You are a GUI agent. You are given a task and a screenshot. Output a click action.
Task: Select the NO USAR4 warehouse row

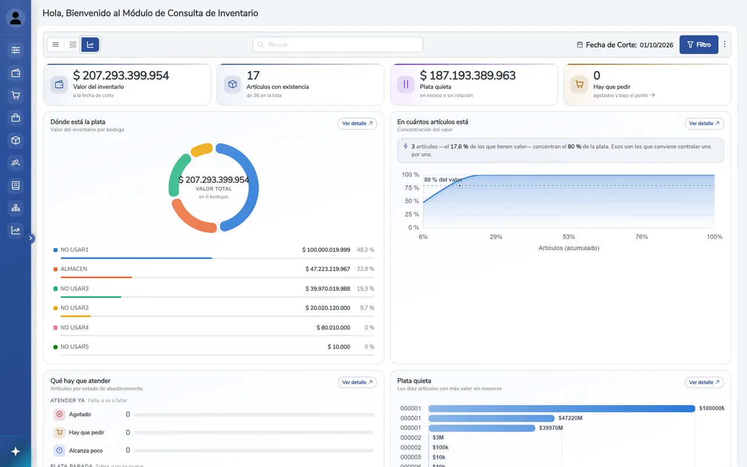click(x=214, y=330)
